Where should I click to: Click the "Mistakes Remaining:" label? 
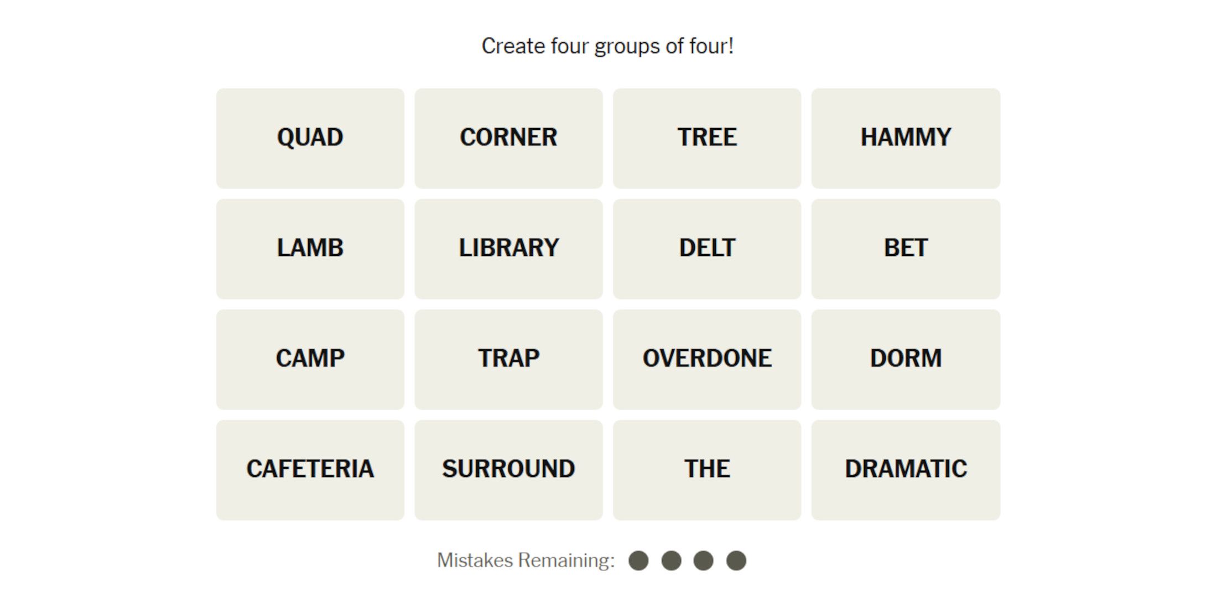[x=526, y=560]
